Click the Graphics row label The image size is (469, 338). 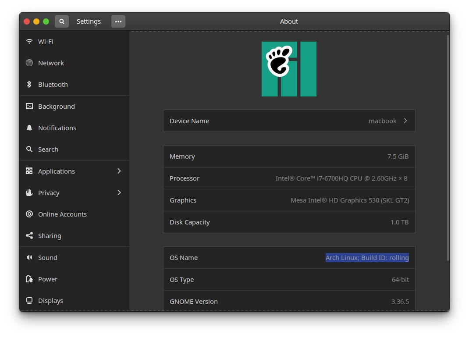(x=183, y=200)
